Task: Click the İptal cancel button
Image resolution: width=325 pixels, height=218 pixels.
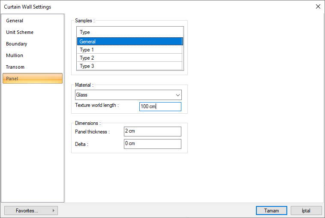Action: (x=306, y=211)
